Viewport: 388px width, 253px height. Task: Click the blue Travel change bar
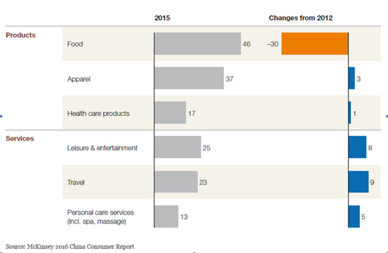(358, 182)
